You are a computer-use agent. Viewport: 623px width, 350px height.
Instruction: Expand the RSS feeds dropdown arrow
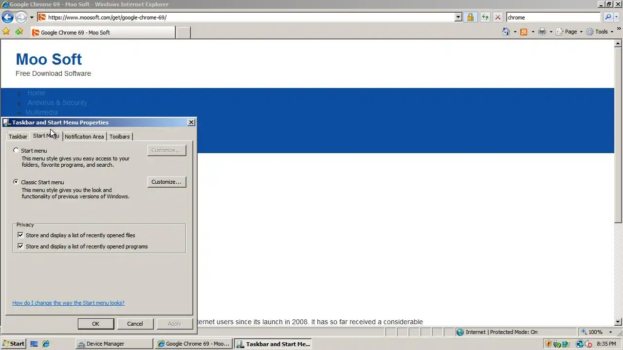[x=533, y=32]
